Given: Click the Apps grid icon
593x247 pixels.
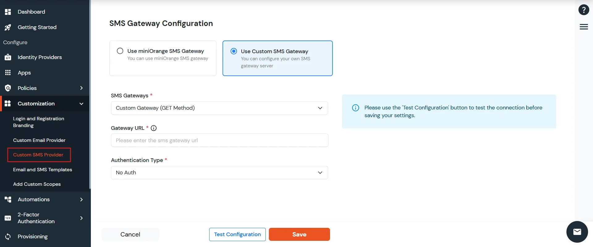Looking at the screenshot, I should click(x=8, y=73).
